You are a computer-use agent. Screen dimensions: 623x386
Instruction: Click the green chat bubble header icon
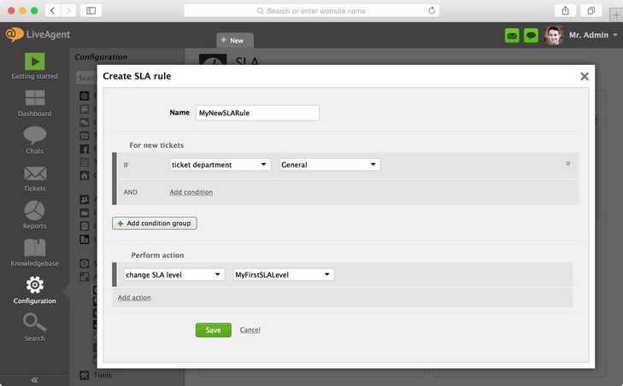(x=531, y=36)
